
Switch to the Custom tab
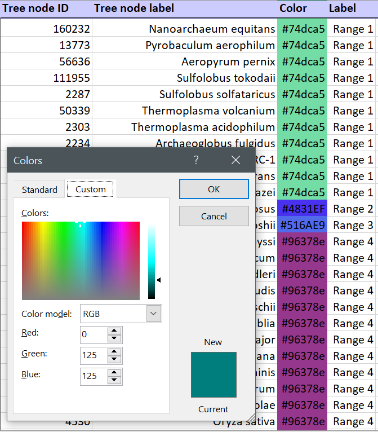(90, 189)
